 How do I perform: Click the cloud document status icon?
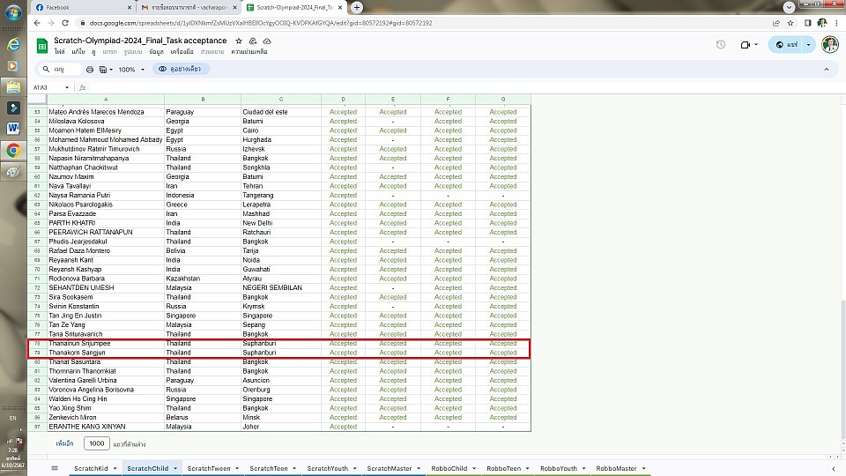tap(267, 41)
